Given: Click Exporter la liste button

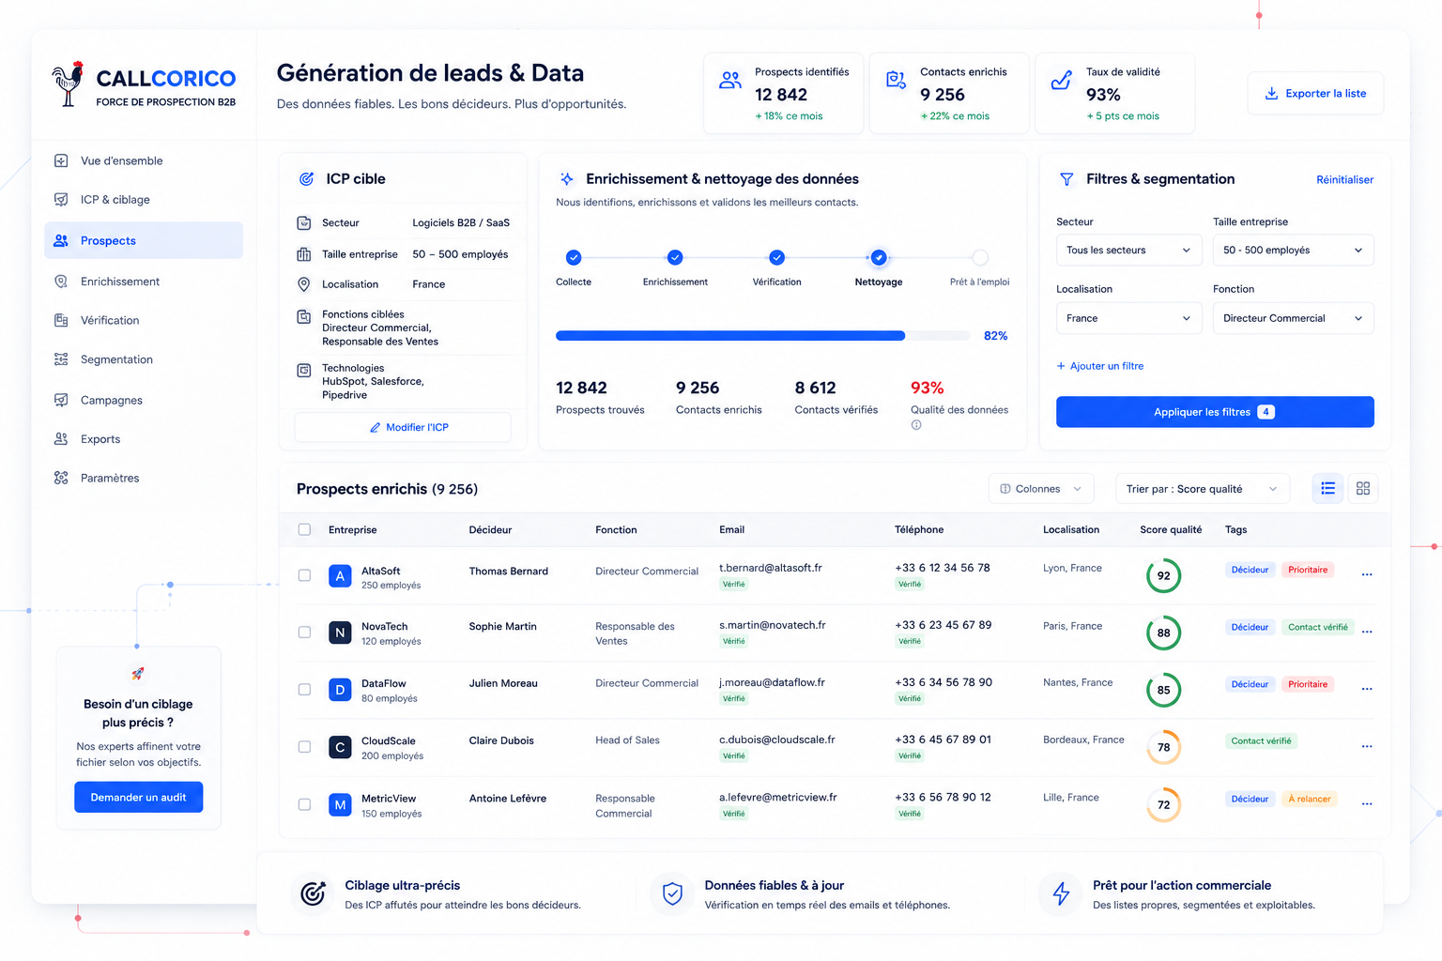Looking at the screenshot, I should pos(1315,93).
